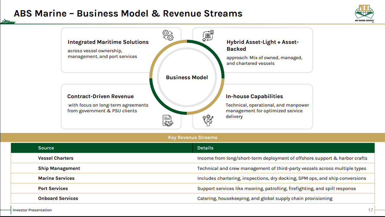Click the gears icon near Integrated Maritime Solutions
The height and width of the screenshot is (217, 385).
[168, 35]
